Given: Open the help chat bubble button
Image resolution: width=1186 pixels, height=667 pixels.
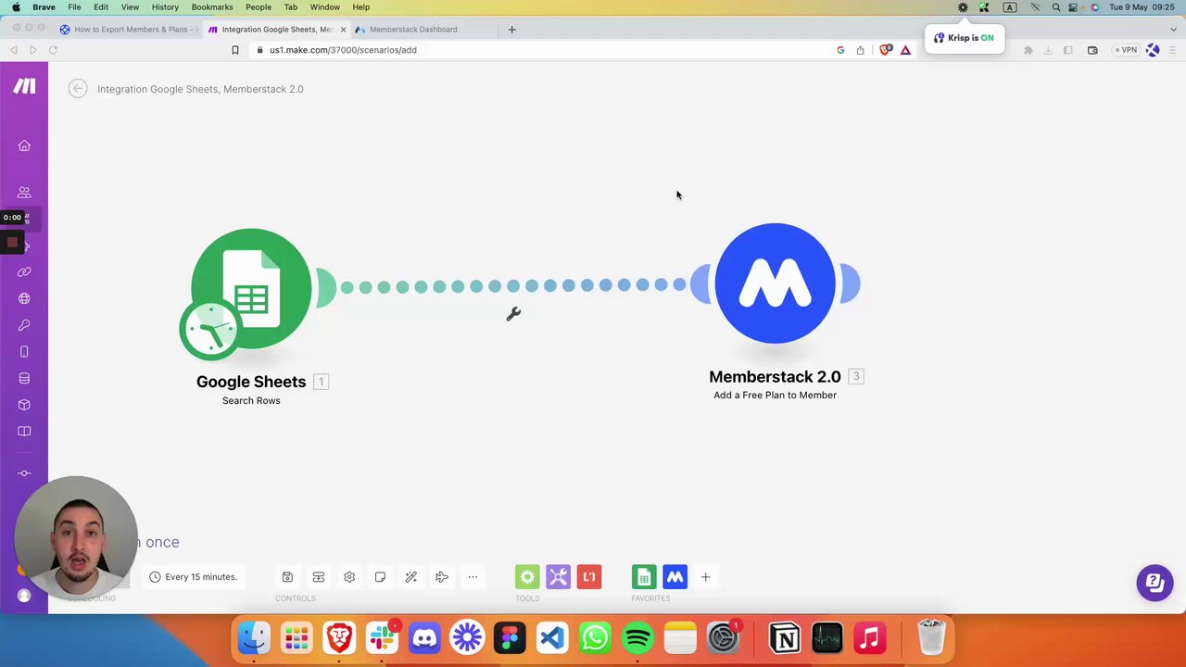Looking at the screenshot, I should 1154,583.
